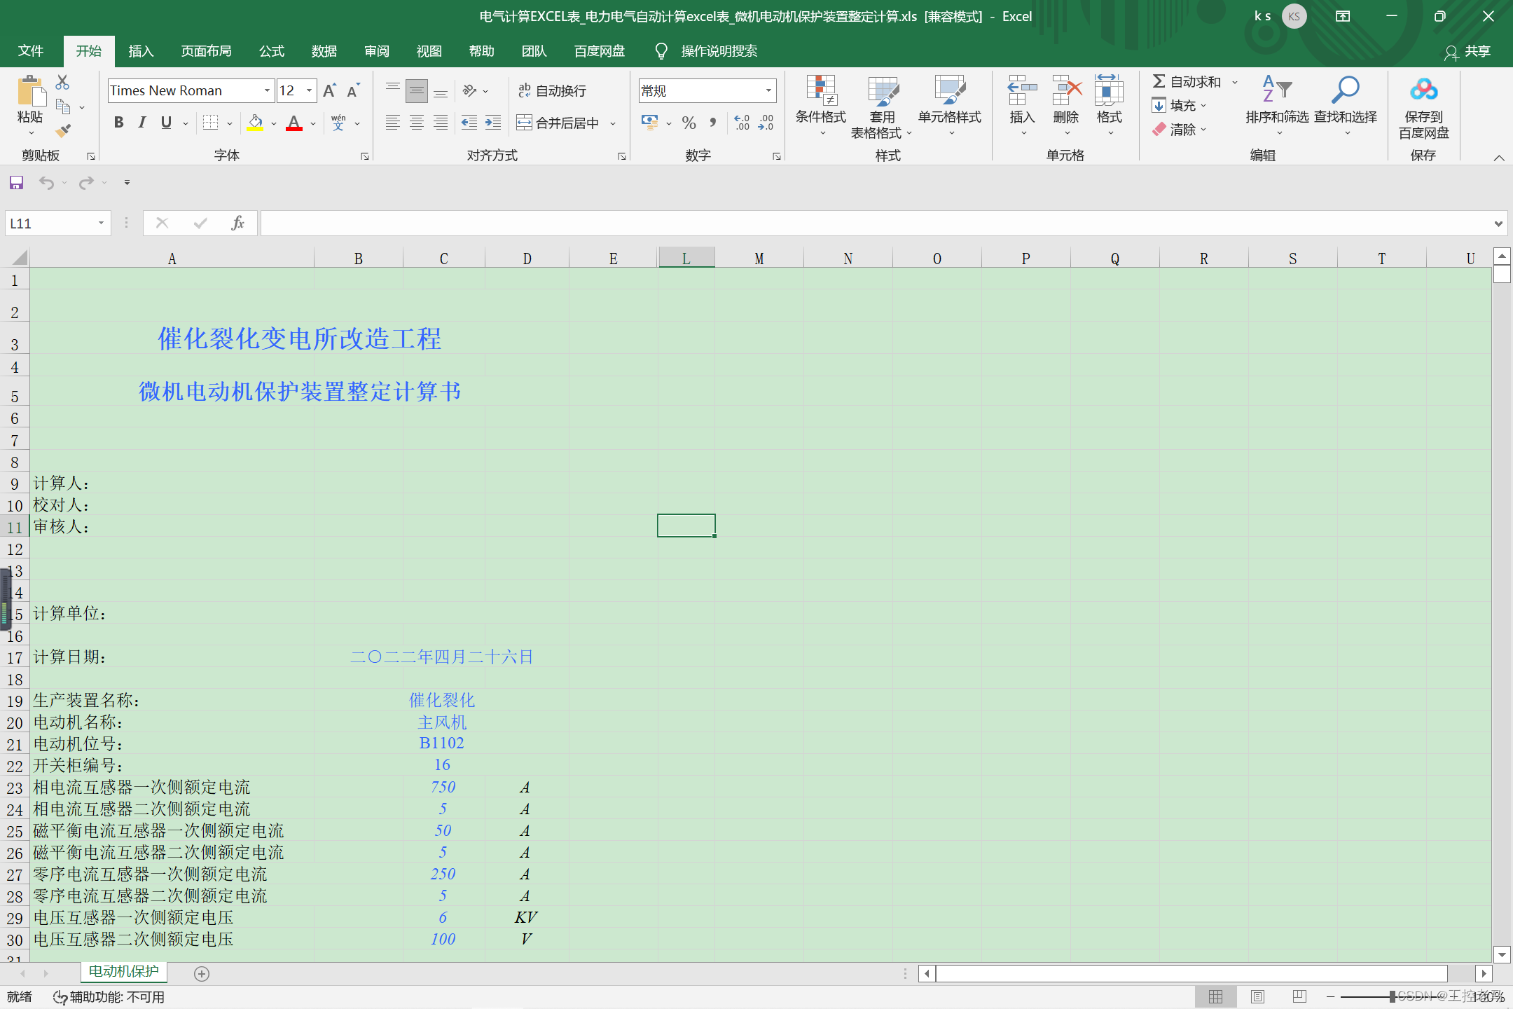This screenshot has width=1513, height=1009.
Task: Open the Times New Roman font dropdown
Action: point(267,90)
